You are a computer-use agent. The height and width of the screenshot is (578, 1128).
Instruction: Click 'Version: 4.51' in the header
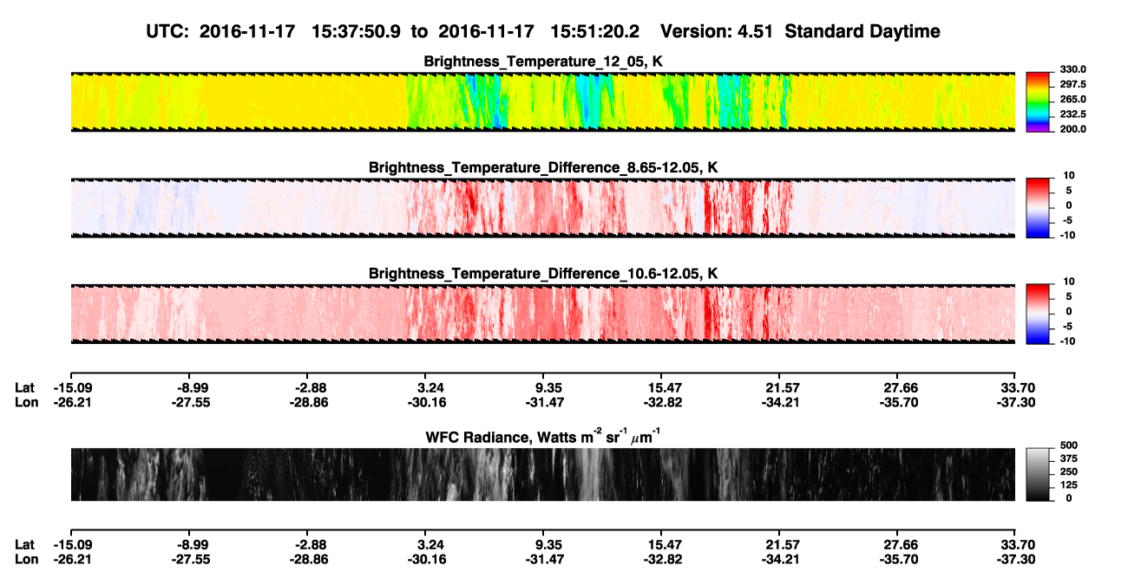coord(717,31)
